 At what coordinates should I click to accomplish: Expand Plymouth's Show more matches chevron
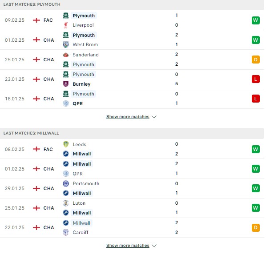[x=154, y=117]
